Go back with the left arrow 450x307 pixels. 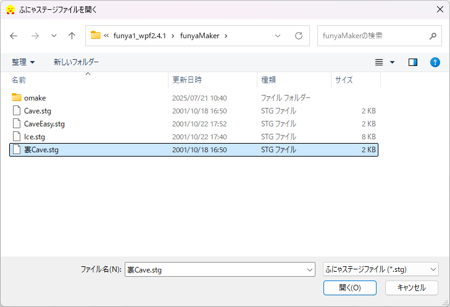click(x=14, y=36)
